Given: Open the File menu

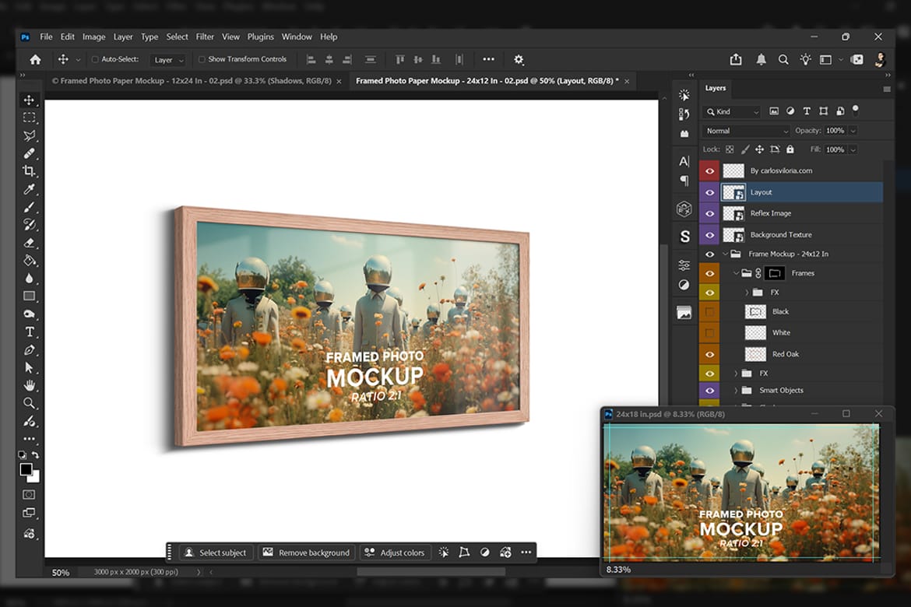Looking at the screenshot, I should pyautogui.click(x=46, y=37).
